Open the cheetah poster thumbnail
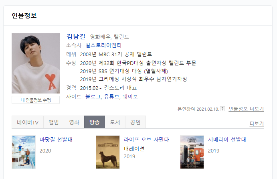 point(108,152)
